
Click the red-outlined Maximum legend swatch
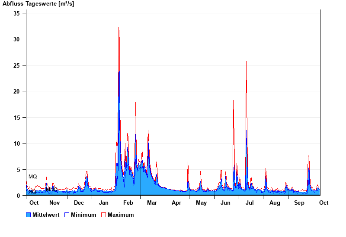[103, 215]
